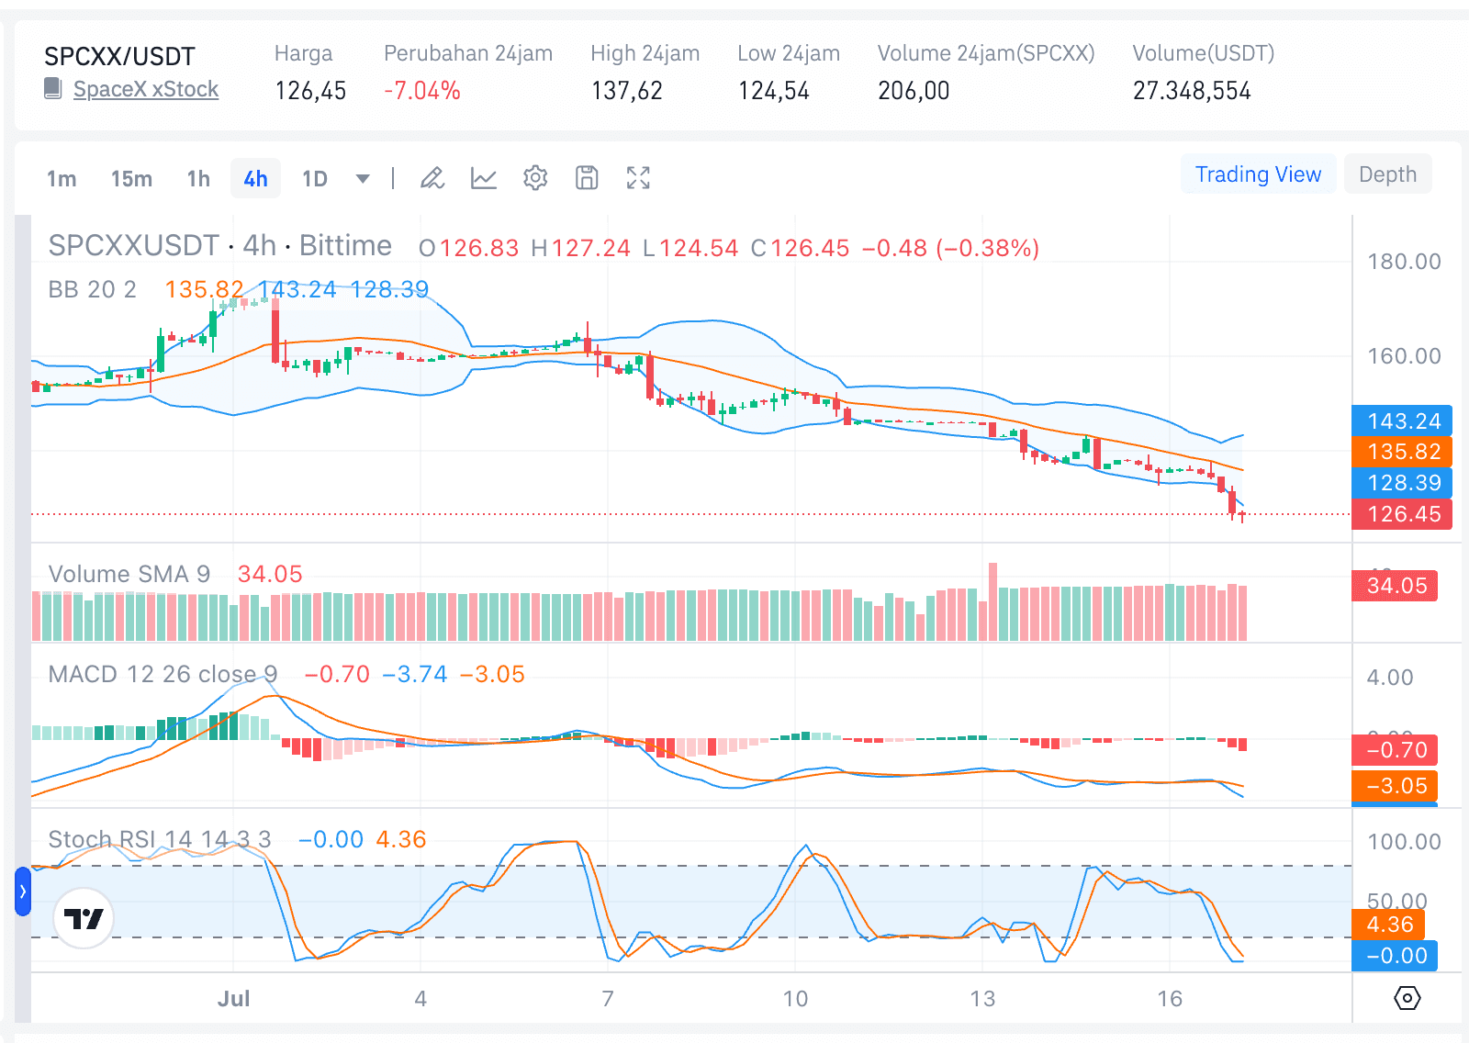This screenshot has height=1043, width=1469.
Task: Select the 1h timeframe
Action: point(198,179)
